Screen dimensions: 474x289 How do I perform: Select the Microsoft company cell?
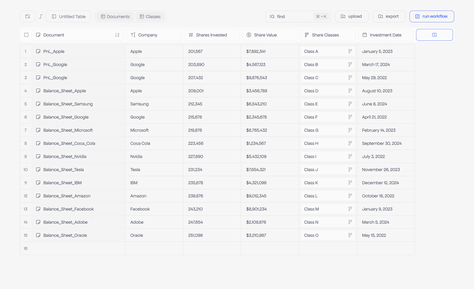click(x=154, y=130)
